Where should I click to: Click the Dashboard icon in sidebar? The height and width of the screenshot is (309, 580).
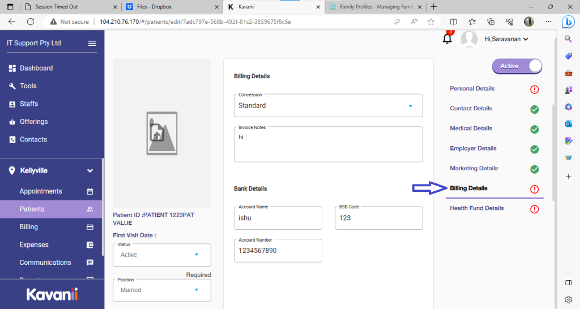12,68
